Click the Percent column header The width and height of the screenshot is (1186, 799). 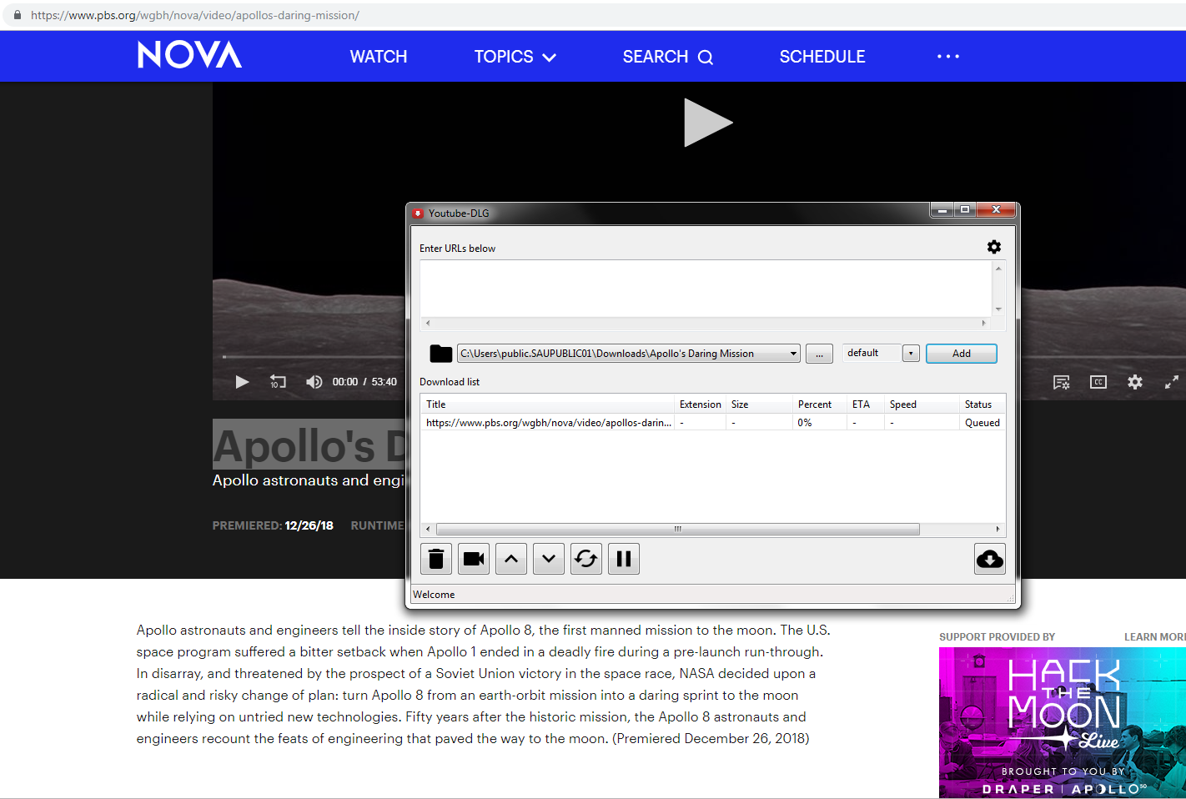tap(819, 405)
